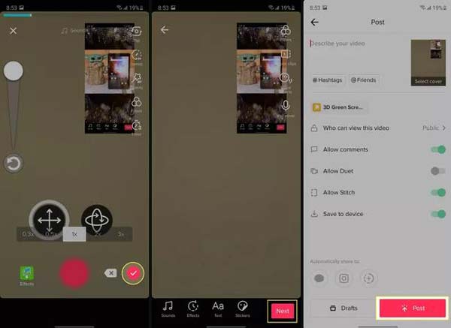Image resolution: width=451 pixels, height=328 pixels.
Task: Add Text using the Aa tool
Action: [x=218, y=309]
